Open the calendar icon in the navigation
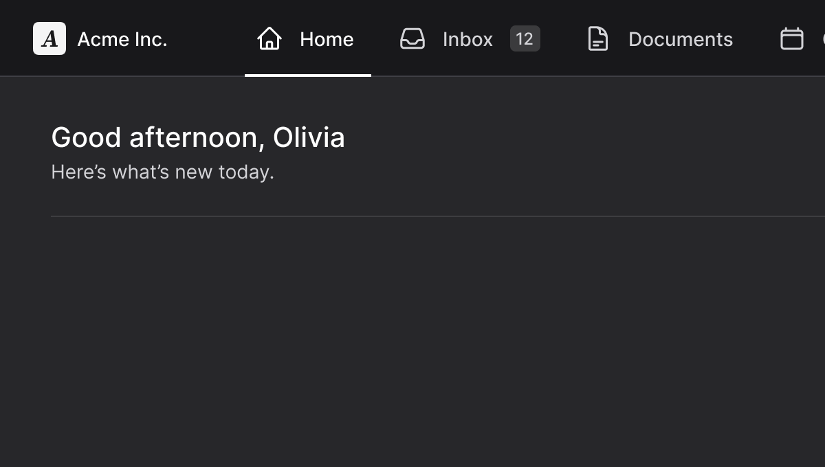 (791, 38)
